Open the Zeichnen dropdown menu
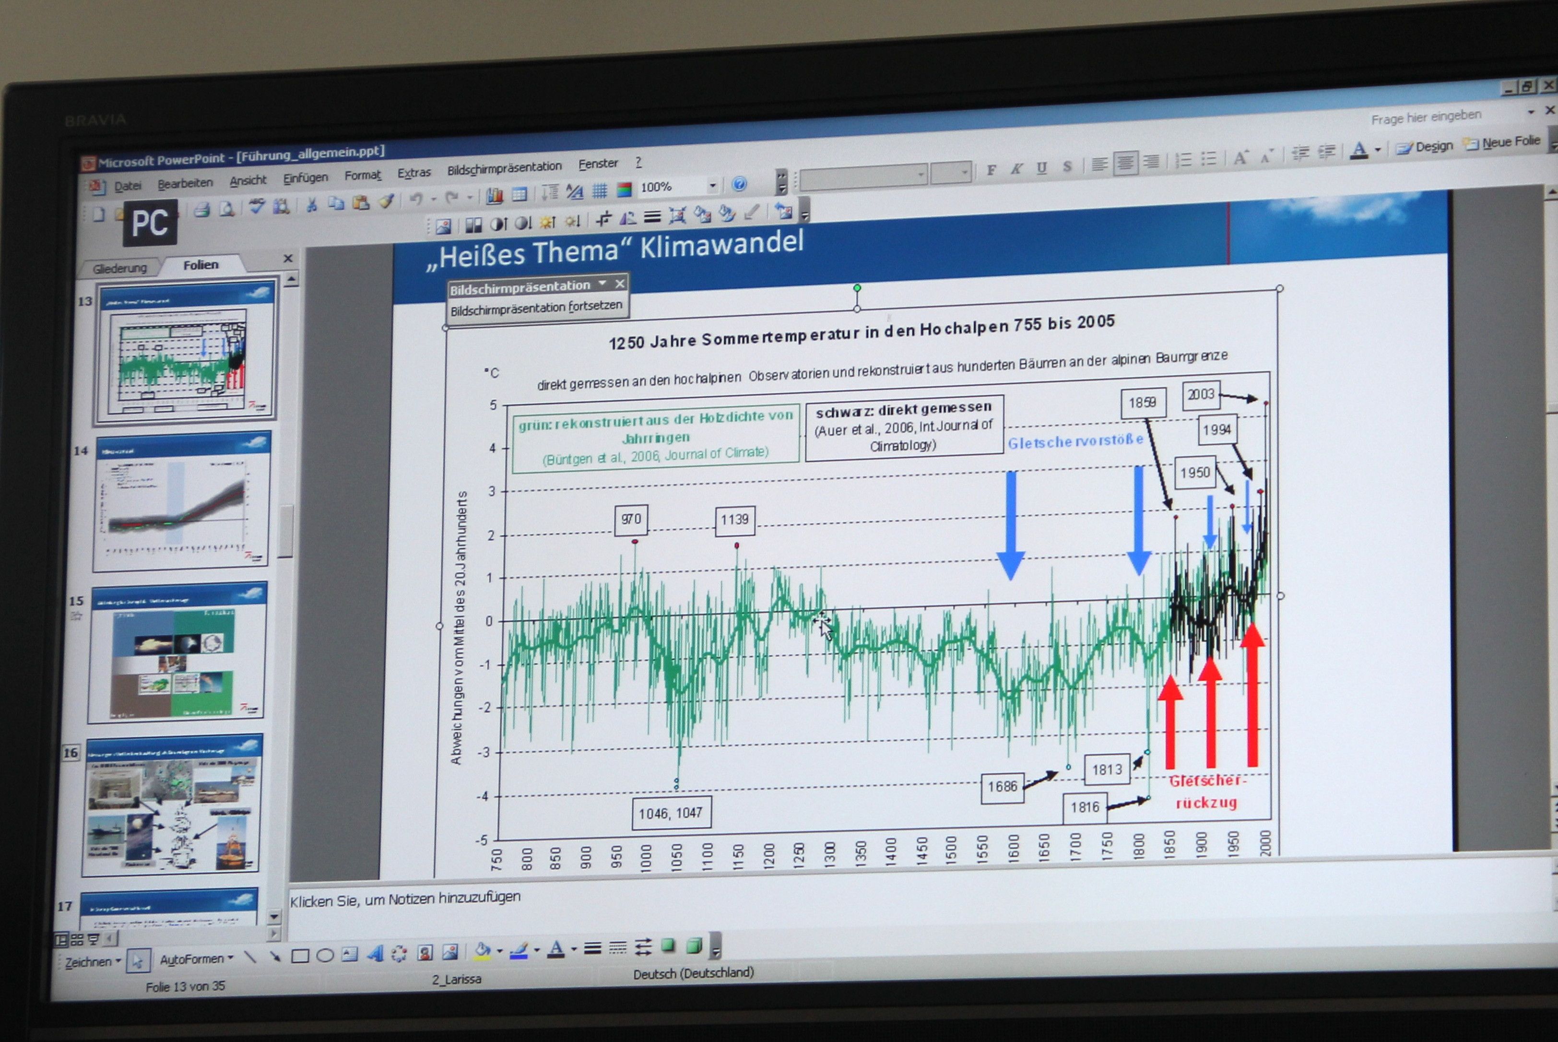The width and height of the screenshot is (1558, 1042). (92, 961)
